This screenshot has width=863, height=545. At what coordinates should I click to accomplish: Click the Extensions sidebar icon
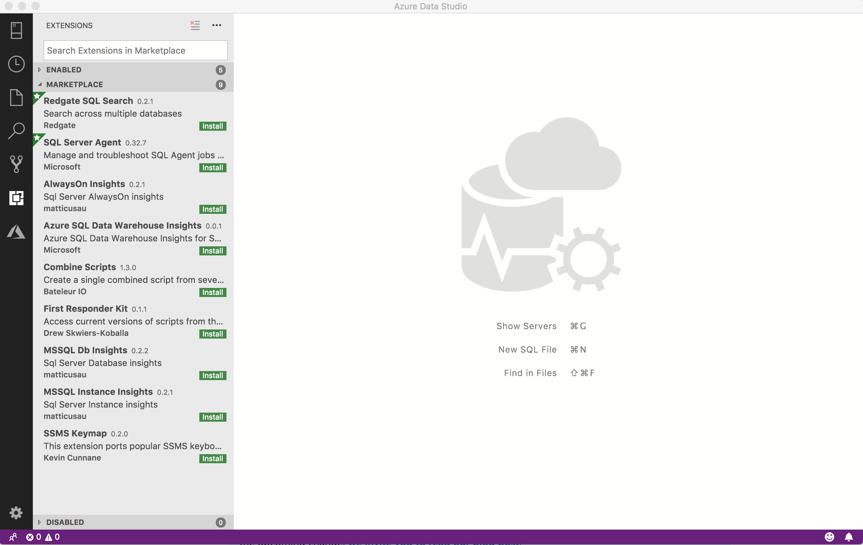16,198
